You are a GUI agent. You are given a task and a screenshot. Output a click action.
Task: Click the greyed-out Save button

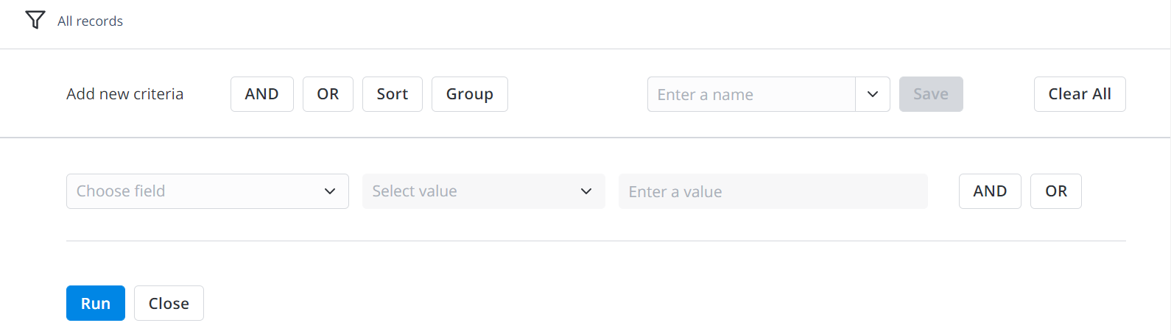[x=930, y=94]
